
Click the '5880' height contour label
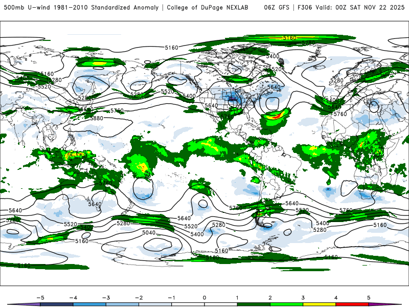coord(97,118)
